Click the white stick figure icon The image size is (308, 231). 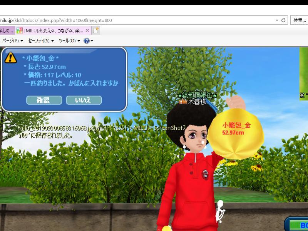point(220,212)
